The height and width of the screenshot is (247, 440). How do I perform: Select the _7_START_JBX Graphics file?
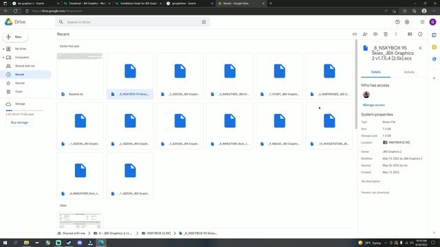click(280, 76)
